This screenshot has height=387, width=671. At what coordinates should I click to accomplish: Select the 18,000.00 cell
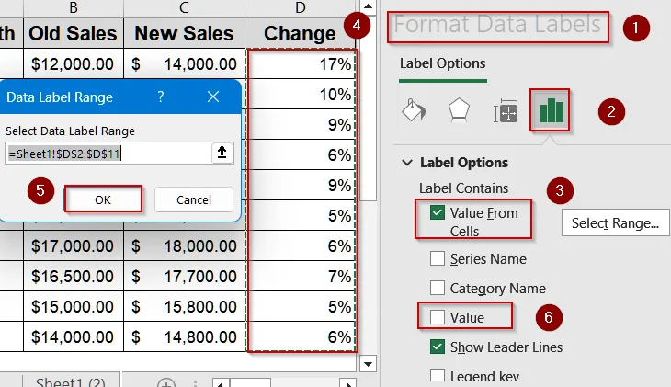pyautogui.click(x=184, y=245)
